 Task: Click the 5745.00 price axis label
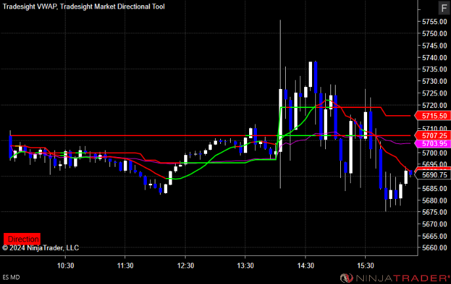[x=435, y=45]
